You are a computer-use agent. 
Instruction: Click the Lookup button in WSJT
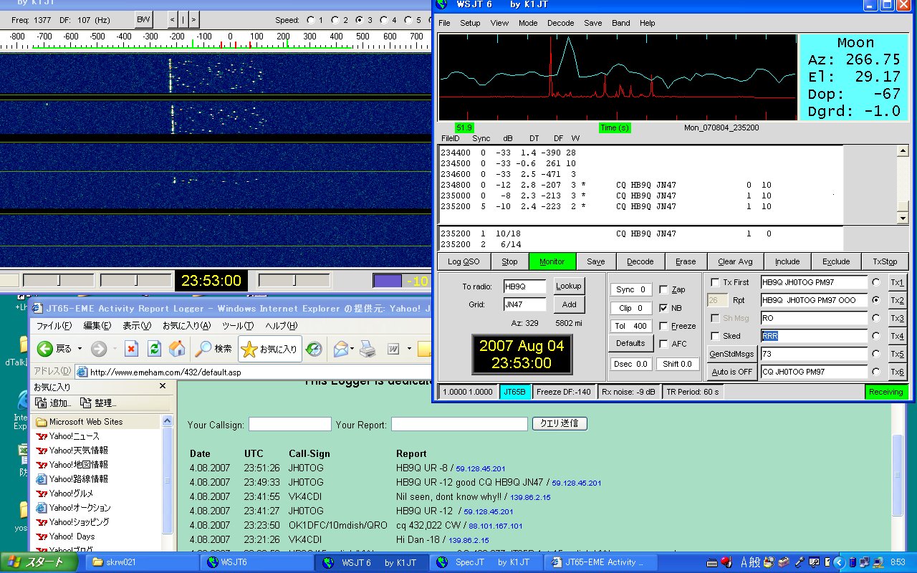click(x=568, y=286)
